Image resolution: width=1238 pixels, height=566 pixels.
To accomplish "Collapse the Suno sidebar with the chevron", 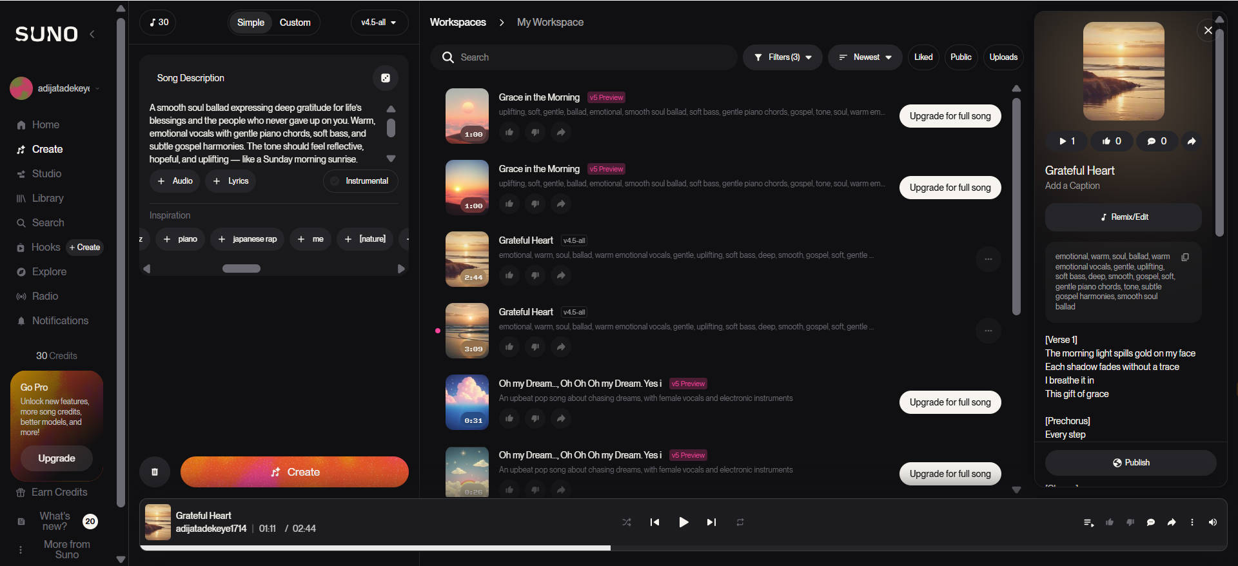I will point(92,34).
